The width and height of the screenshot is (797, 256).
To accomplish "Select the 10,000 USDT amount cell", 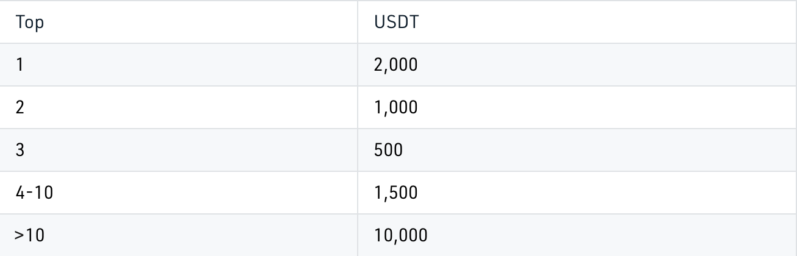I will click(x=401, y=235).
